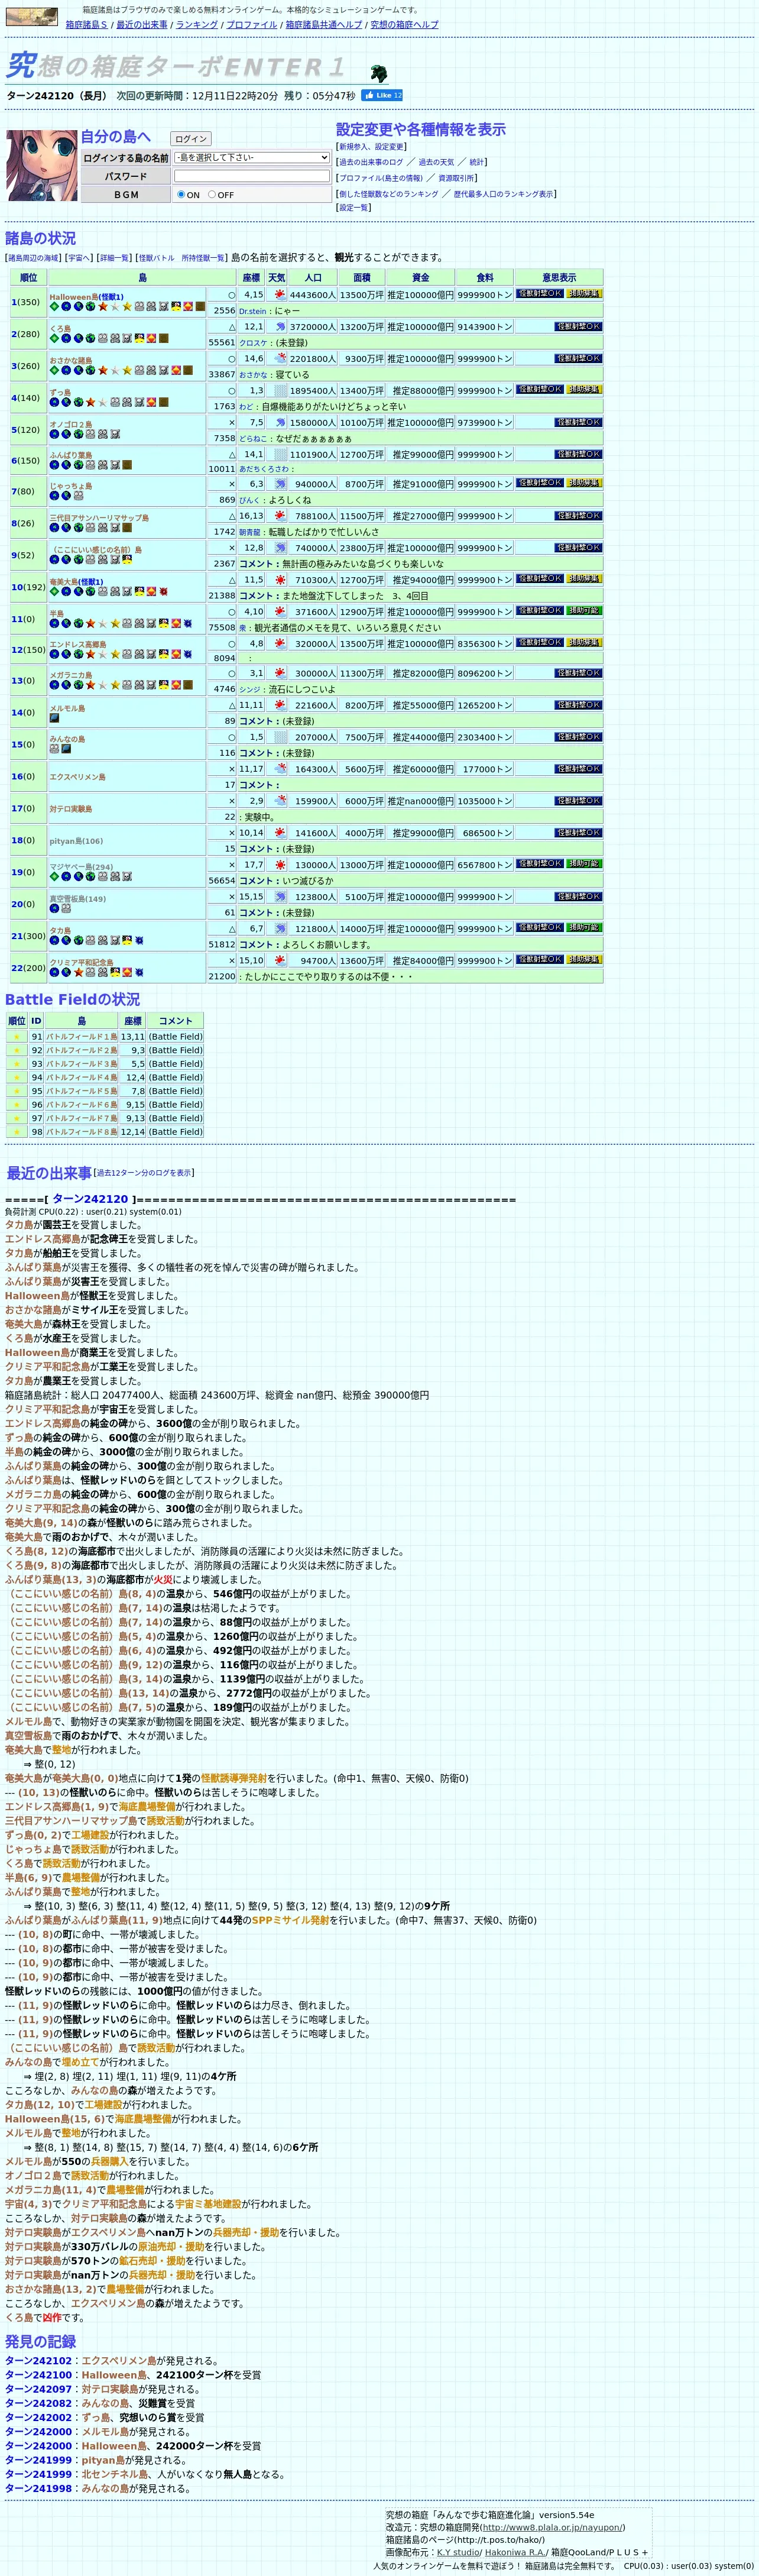Click the ログイン button
The image size is (759, 2576).
[191, 139]
